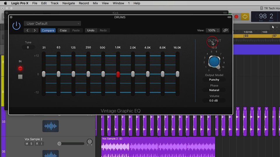280x157 pixels.
Task: Click the 8.0K band slider handle
Action: (x=162, y=74)
